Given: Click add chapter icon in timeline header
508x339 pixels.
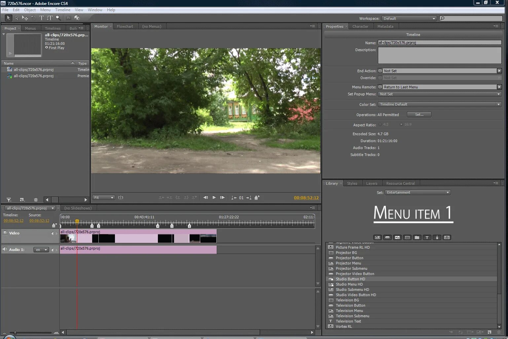Looking at the screenshot, I should coord(54,225).
